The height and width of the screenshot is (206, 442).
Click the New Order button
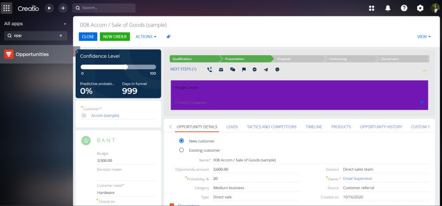click(x=115, y=37)
